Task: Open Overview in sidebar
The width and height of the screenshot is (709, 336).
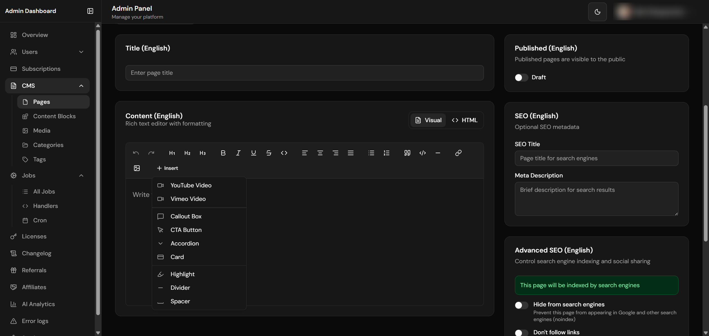Action: pos(47,35)
